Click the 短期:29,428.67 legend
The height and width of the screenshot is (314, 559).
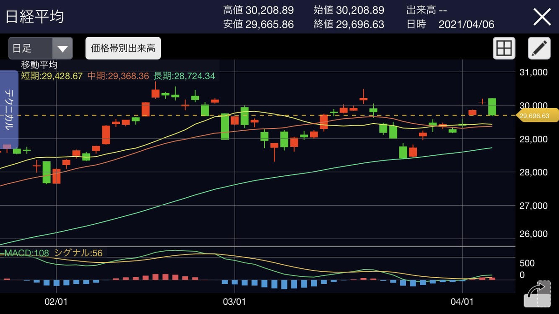52,75
